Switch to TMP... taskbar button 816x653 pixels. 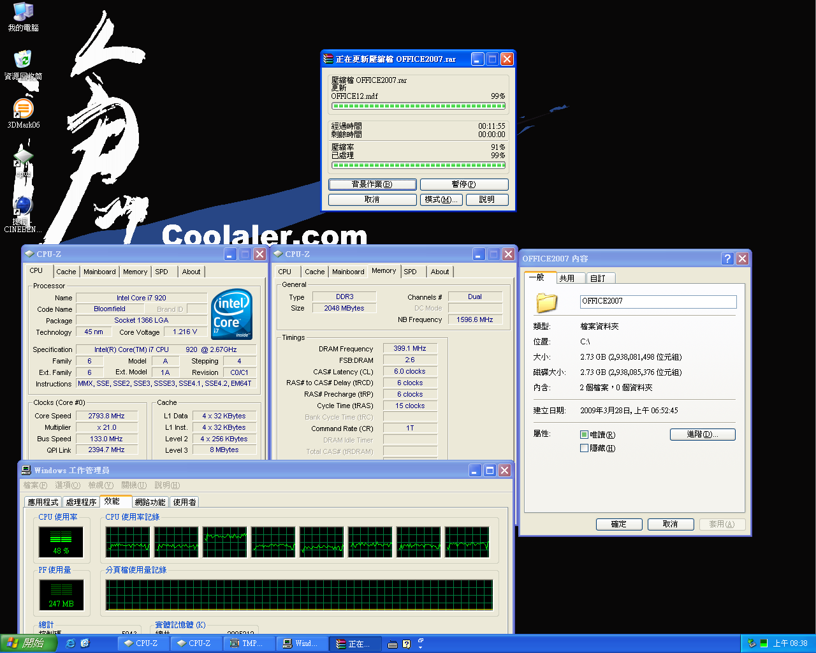click(x=249, y=643)
